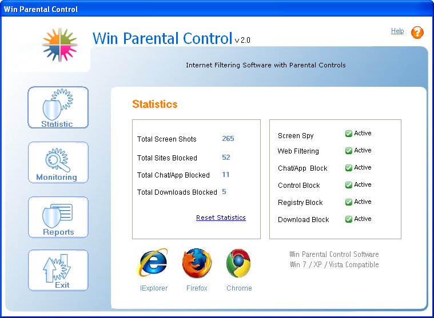Click the orange question mark help icon
The width and height of the screenshot is (434, 318).
point(417,33)
